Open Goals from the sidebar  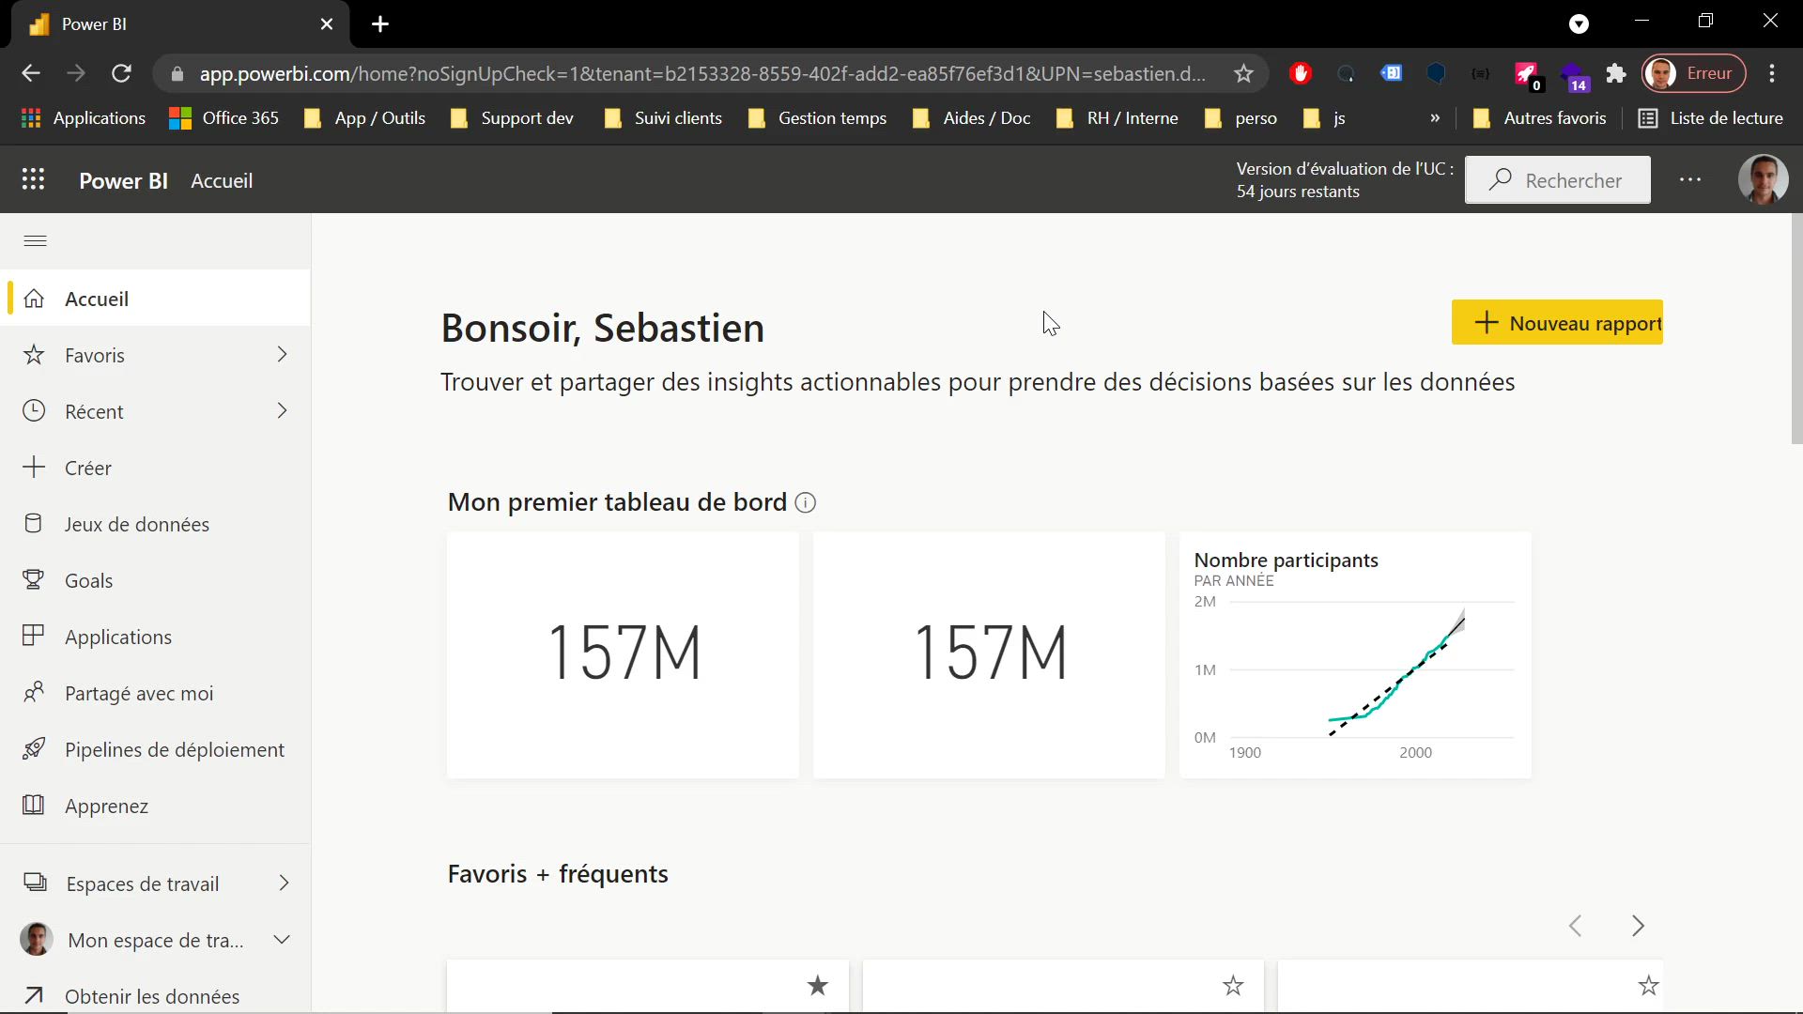coord(156,580)
